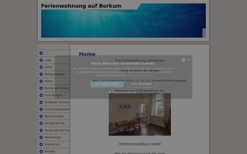The image size is (247, 154).
Task: Click the arrow icon beside Home
Action: coord(41,53)
